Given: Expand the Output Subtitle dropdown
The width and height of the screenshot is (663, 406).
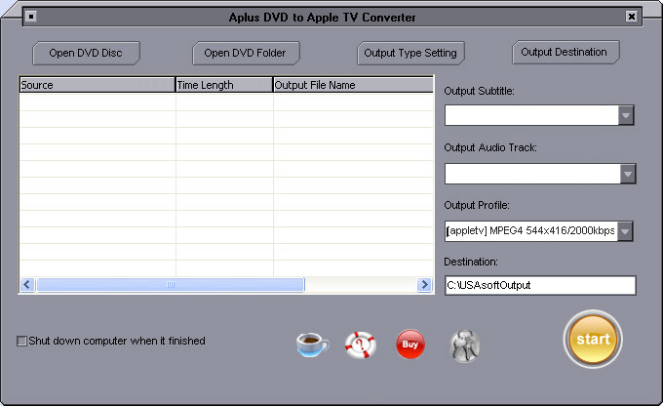Looking at the screenshot, I should tap(626, 115).
